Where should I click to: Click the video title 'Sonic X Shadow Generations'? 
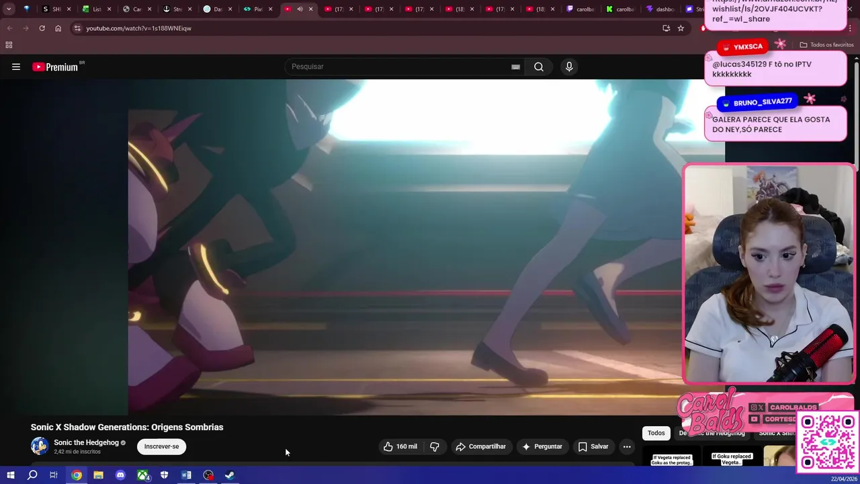[x=127, y=427]
